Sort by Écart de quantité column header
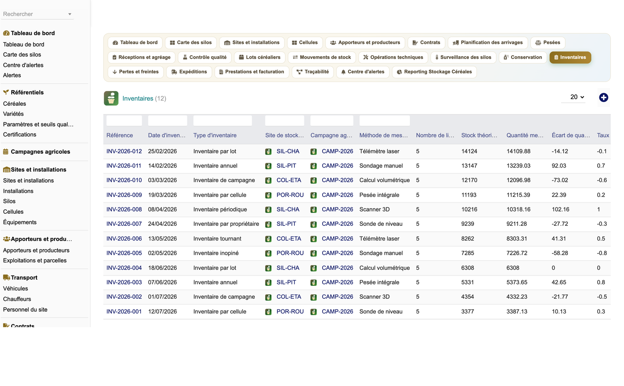The width and height of the screenshot is (624, 386). 571,136
